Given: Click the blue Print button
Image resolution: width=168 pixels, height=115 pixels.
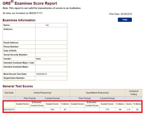Looking at the screenshot, I should [x=125, y=20].
